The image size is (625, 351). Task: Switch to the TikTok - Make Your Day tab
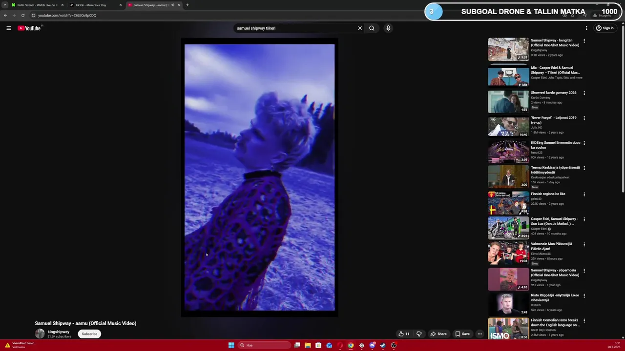[95, 5]
